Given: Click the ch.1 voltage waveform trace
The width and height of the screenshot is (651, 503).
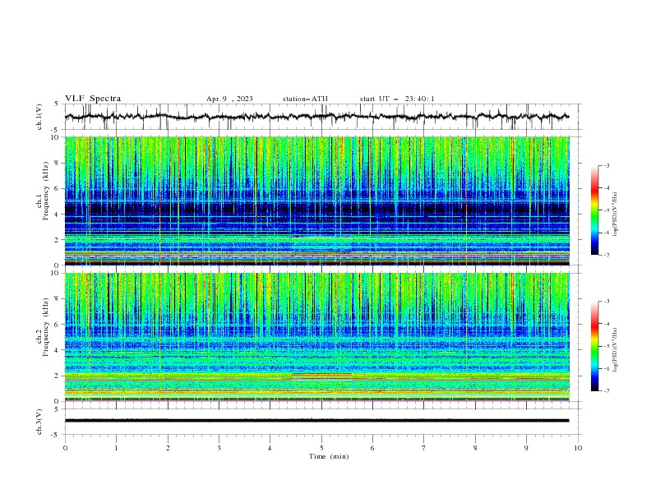Looking at the screenshot, I should click(317, 117).
